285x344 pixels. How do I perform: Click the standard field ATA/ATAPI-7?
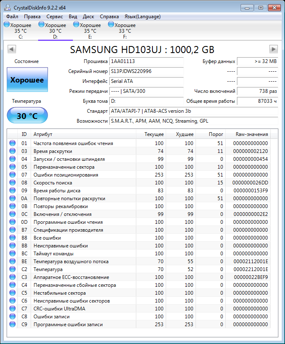pyautogui.click(x=193, y=111)
